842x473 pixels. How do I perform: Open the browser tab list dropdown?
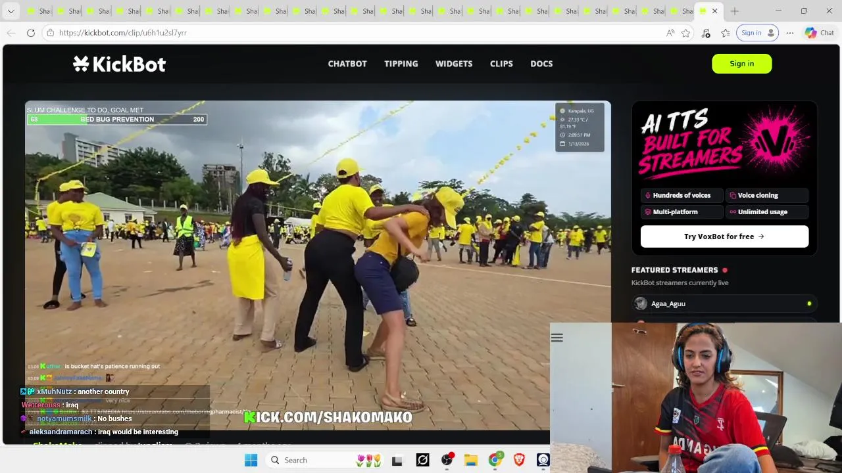(x=11, y=11)
